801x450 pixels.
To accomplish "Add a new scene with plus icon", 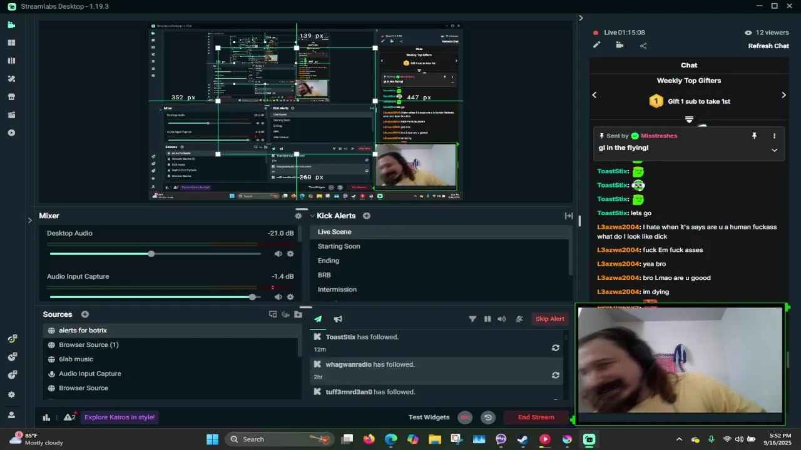I will (367, 216).
